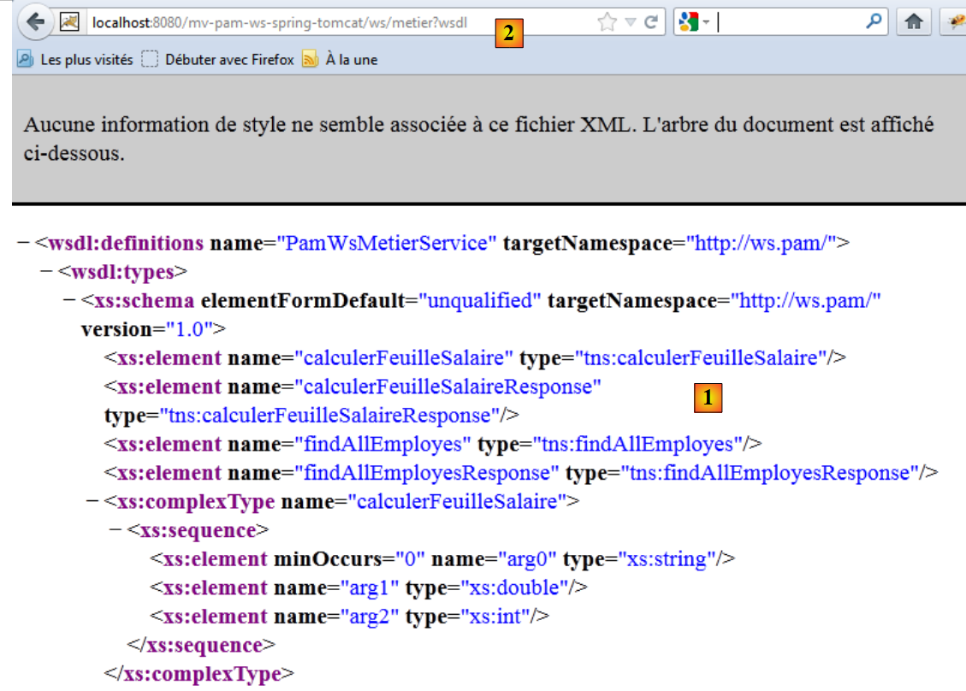Go to the Firefox home page
Image resolution: width=966 pixels, height=691 pixels.
(913, 23)
